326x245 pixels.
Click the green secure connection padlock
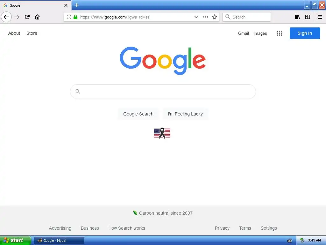point(75,17)
